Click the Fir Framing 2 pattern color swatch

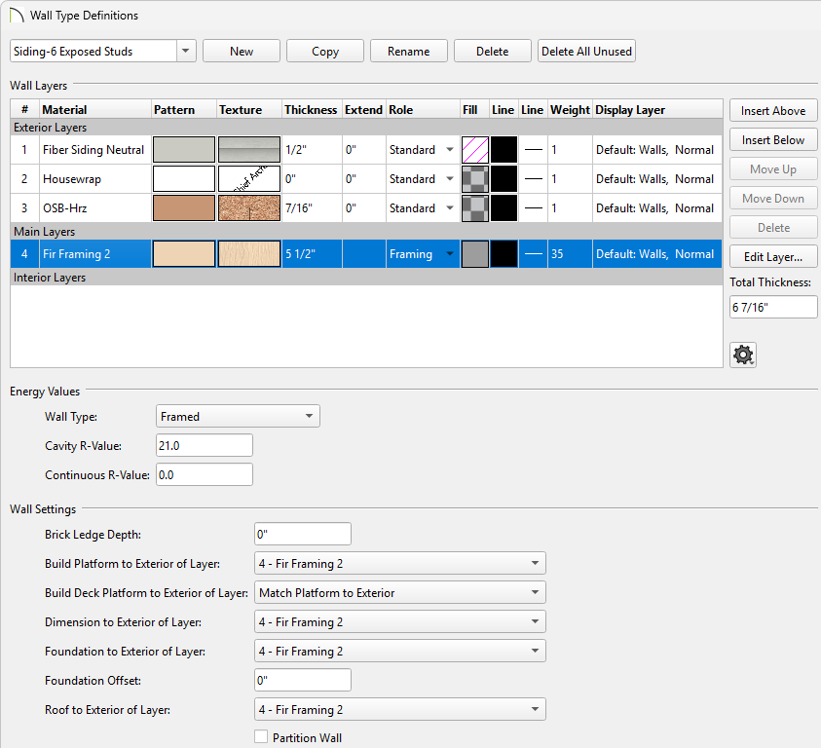pyautogui.click(x=184, y=254)
